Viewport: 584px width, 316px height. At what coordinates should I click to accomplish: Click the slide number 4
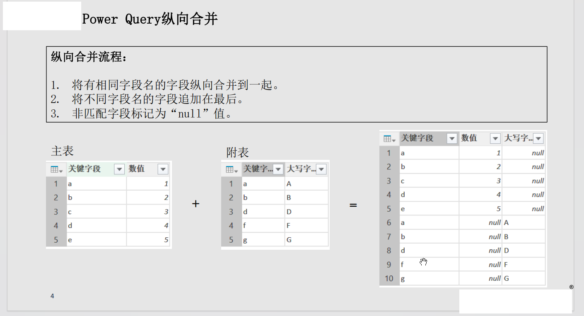[52, 296]
